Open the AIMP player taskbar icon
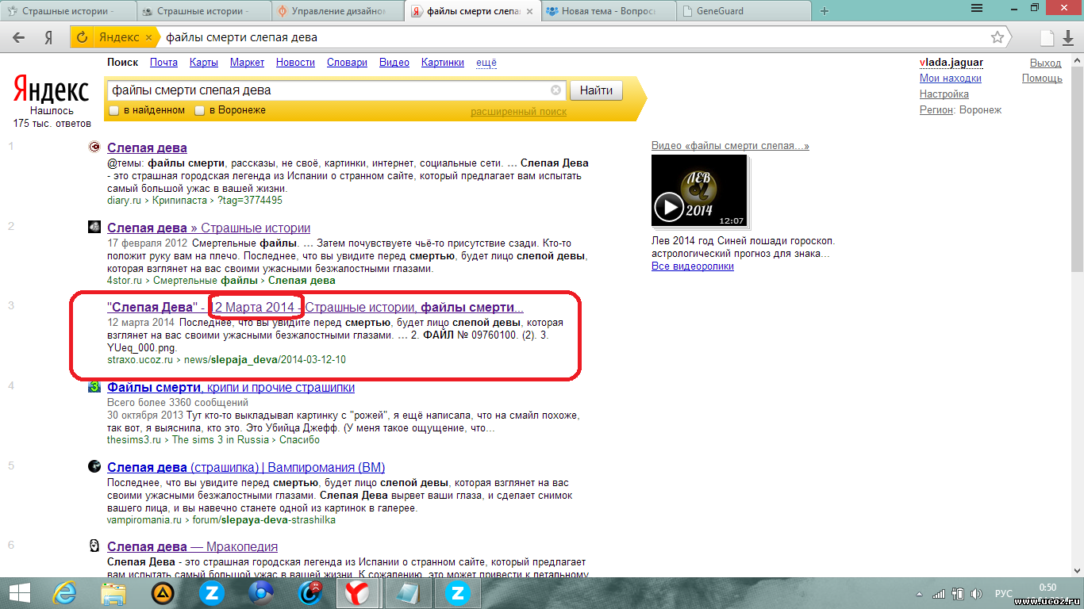 click(163, 592)
